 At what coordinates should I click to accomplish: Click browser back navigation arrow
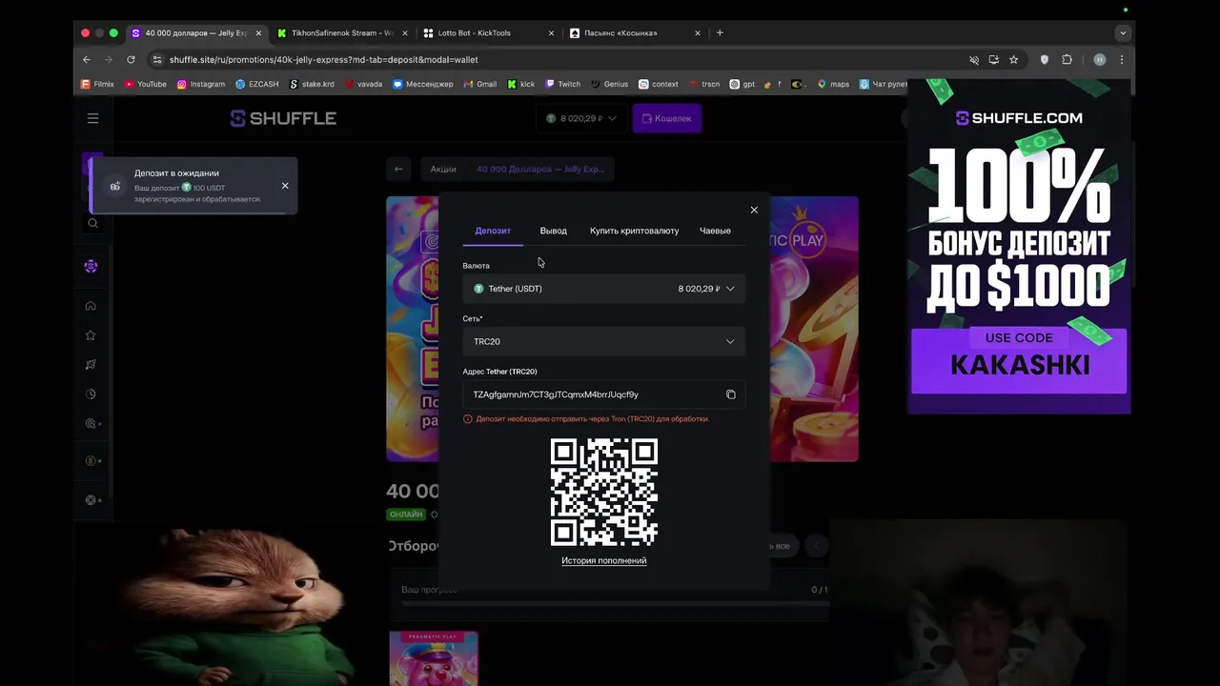click(x=87, y=59)
